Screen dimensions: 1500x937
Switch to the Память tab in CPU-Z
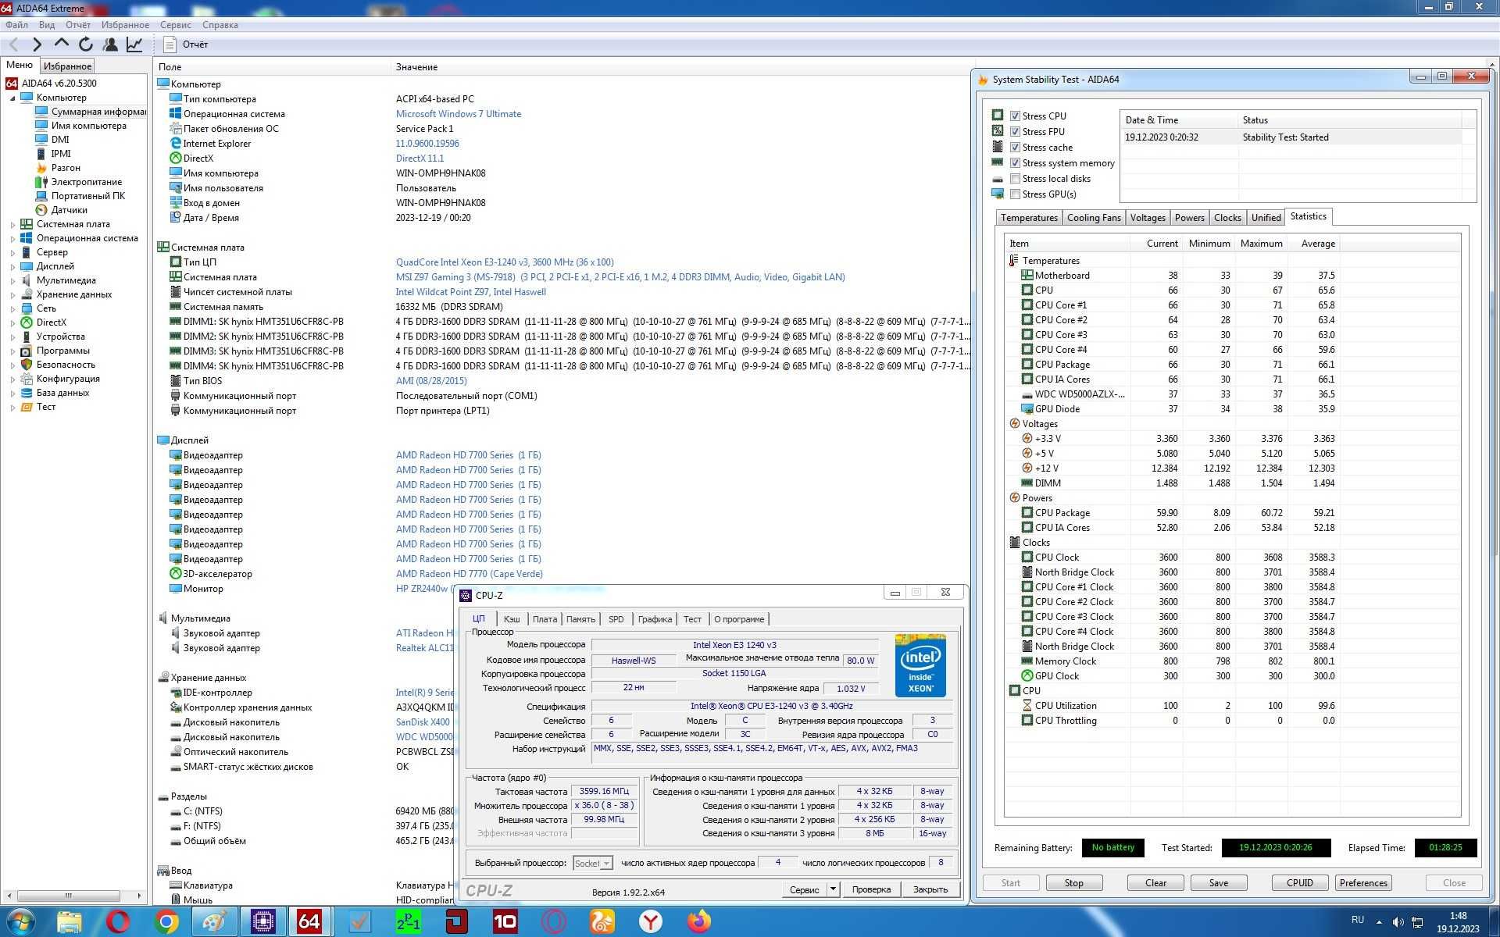coord(580,619)
